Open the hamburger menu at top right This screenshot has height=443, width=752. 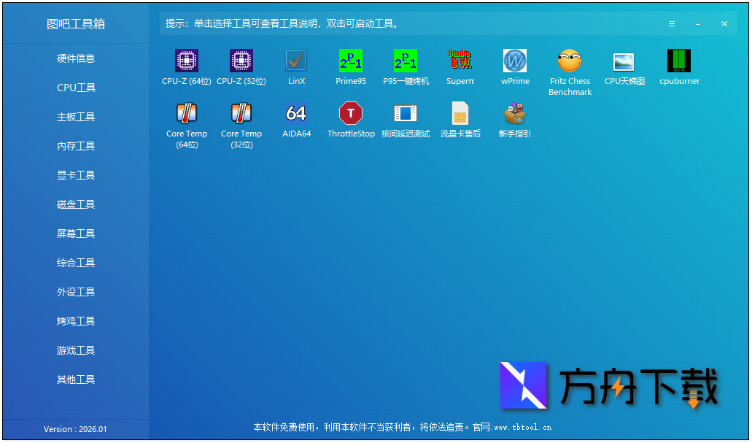671,23
